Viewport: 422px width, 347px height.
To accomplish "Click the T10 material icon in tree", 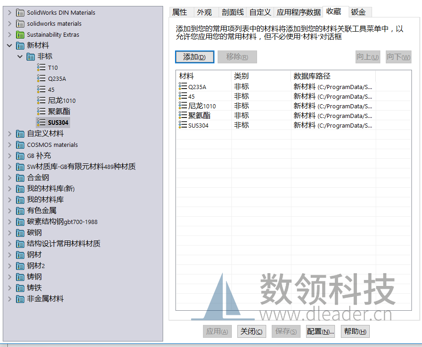I will pos(41,67).
